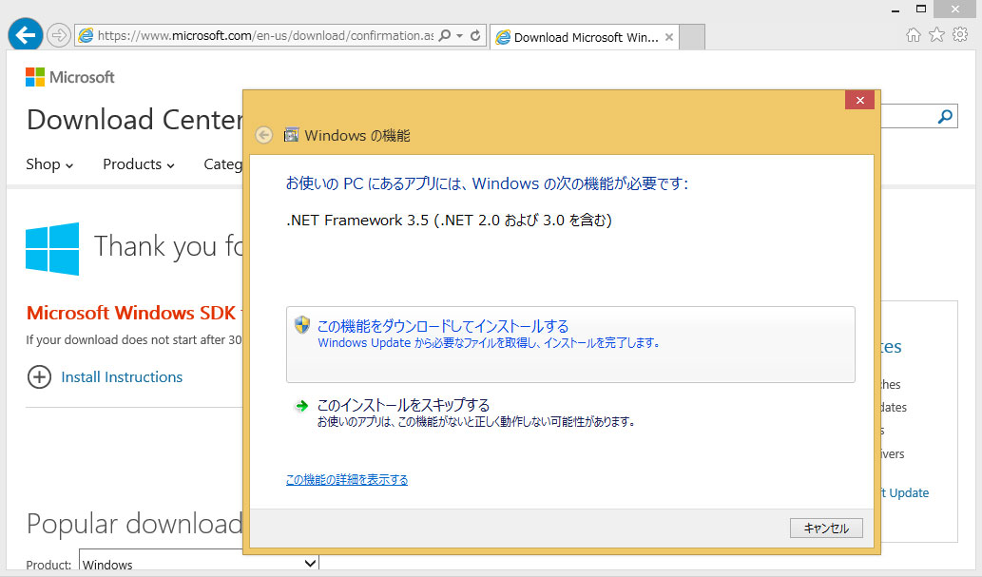Click the Install Instructions link
982x577 pixels.
coord(122,377)
